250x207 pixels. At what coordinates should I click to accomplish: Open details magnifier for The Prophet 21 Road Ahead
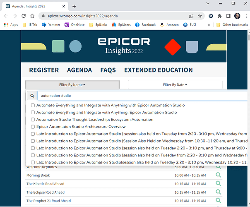click(218, 200)
